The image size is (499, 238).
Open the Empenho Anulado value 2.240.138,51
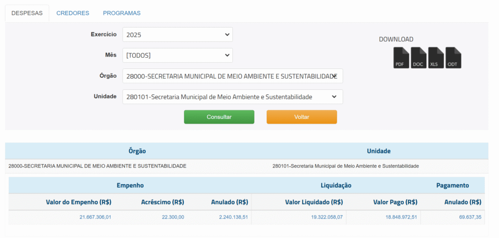233,217
